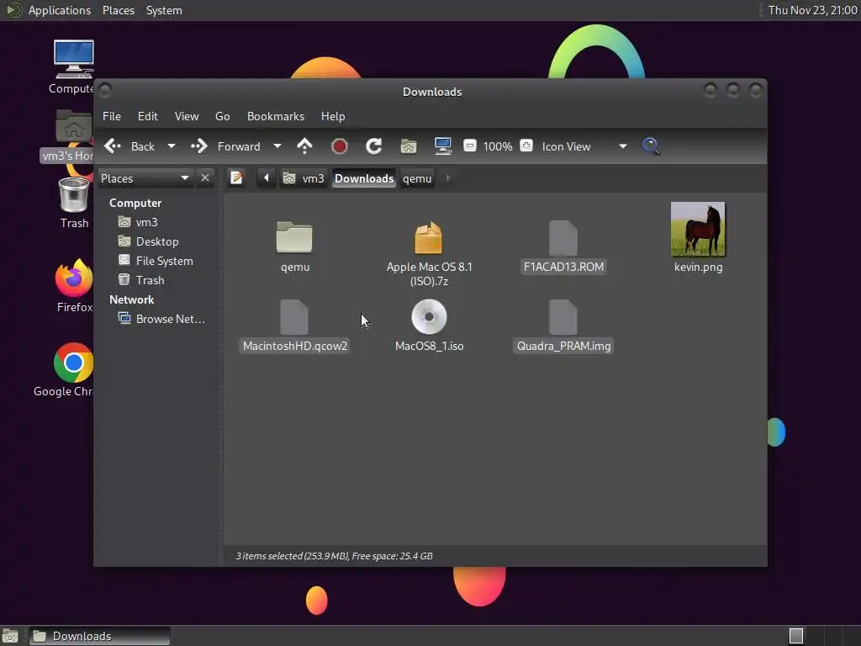The height and width of the screenshot is (646, 861).
Task: Click the 'kevin.png' file name label
Action: 698,267
